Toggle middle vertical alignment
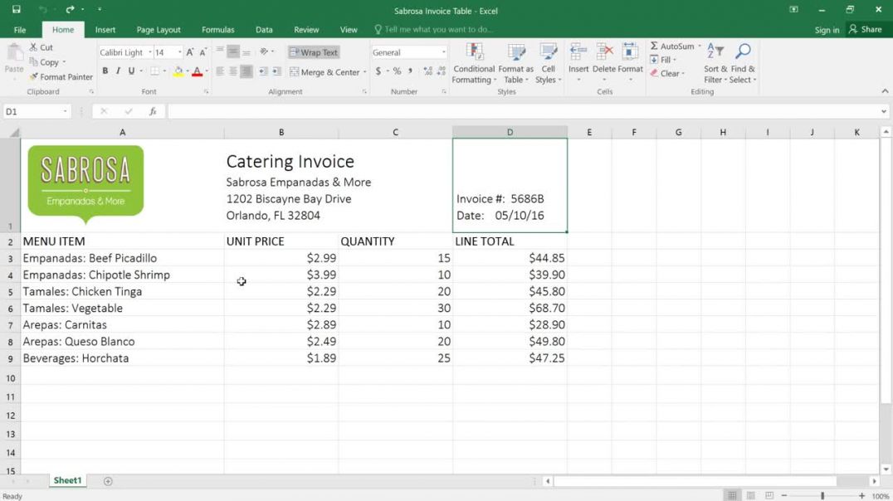893x501 pixels. pos(233,51)
